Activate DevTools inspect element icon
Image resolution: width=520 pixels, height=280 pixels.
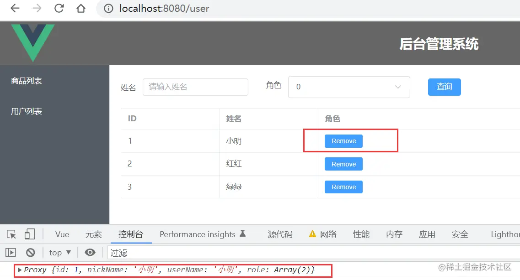click(x=11, y=234)
